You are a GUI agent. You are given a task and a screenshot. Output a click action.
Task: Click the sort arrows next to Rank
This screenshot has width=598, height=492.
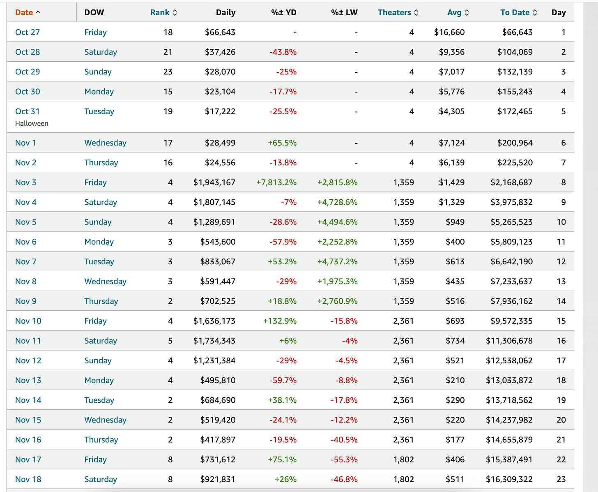pos(175,13)
